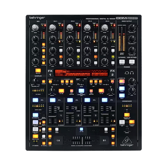The width and height of the screenshot is (166, 166).
Task: Click the Bass button in Phones section
Action: (x=122, y=89)
